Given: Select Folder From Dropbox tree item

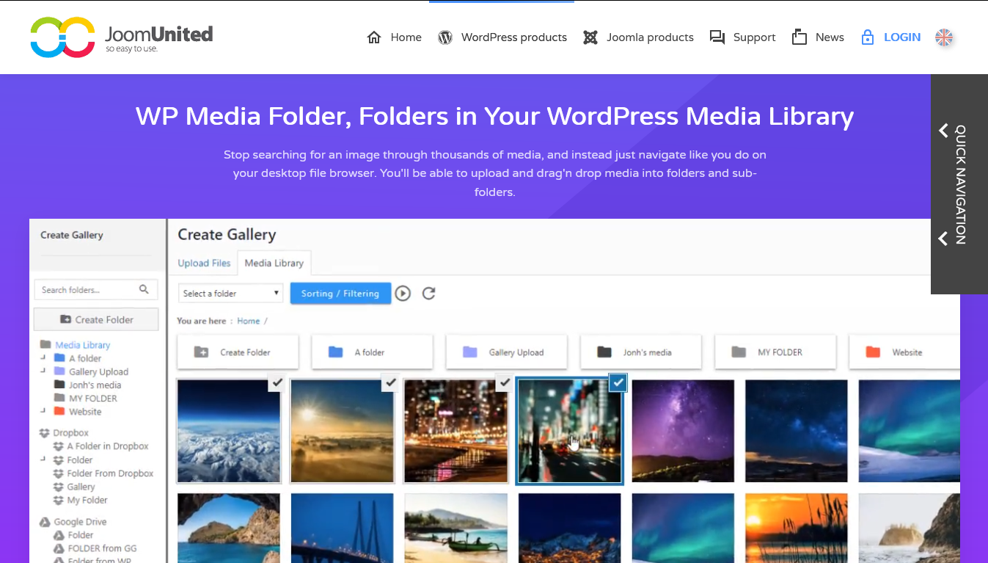Looking at the screenshot, I should point(111,473).
